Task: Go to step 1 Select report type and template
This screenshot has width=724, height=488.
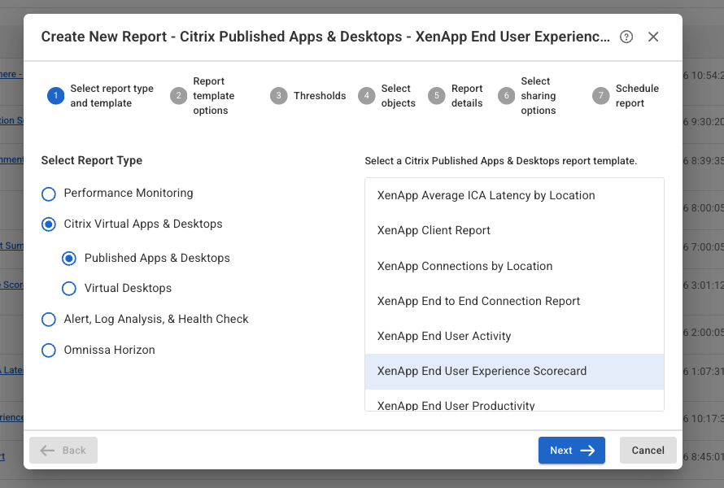Action: click(x=101, y=96)
